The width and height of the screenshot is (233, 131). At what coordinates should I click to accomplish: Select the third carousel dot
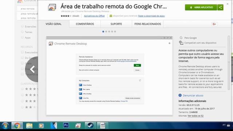pyautogui.click(x=109, y=32)
